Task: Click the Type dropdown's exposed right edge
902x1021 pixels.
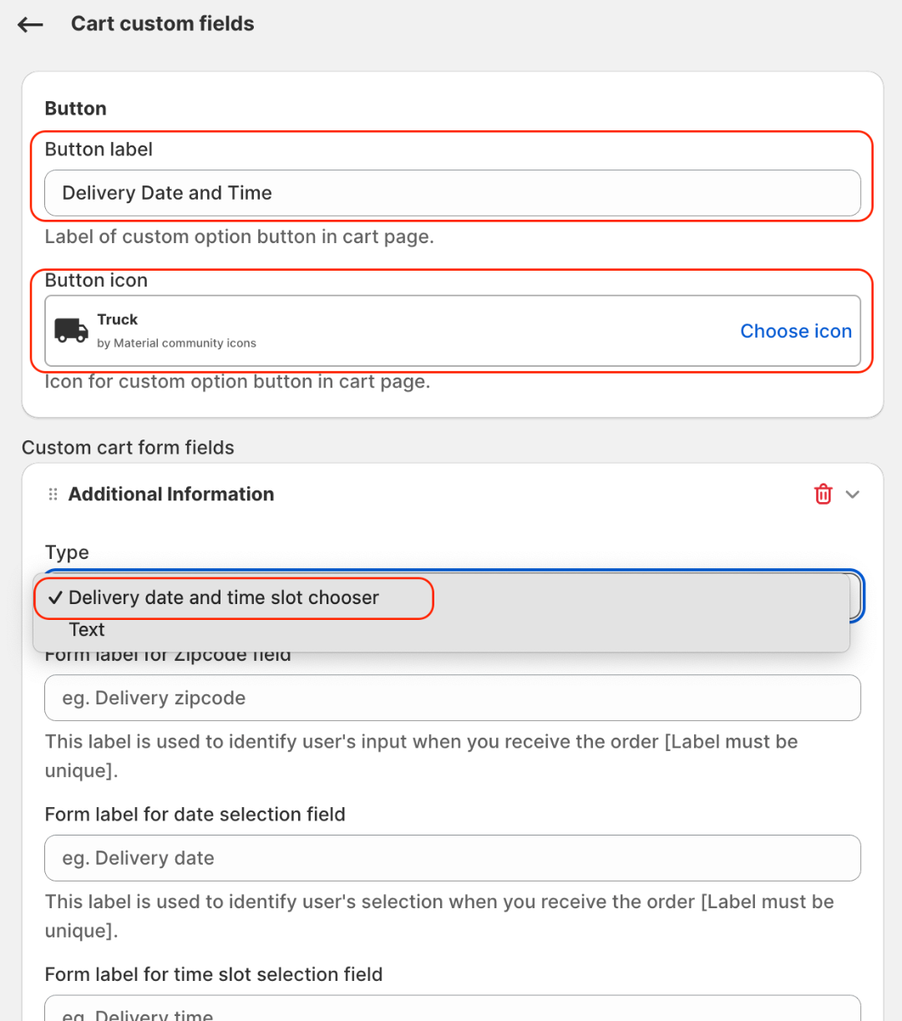Action: (x=857, y=597)
